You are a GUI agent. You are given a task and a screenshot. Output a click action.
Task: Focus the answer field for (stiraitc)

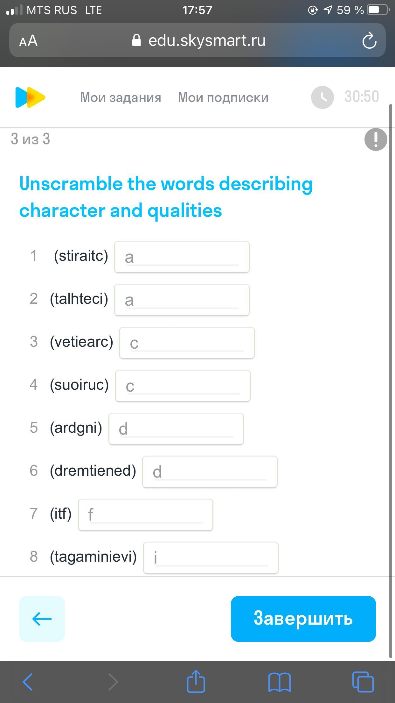point(182,257)
